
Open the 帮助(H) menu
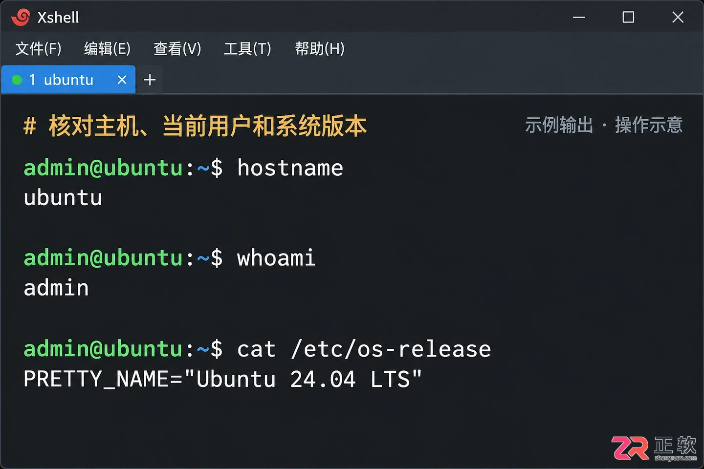tap(320, 48)
